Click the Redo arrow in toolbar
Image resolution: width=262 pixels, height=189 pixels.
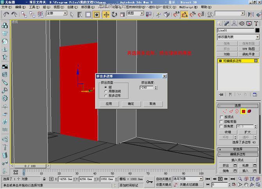pyautogui.click(x=14, y=14)
